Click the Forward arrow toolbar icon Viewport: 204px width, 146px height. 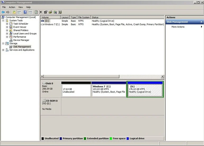pos(8,12)
